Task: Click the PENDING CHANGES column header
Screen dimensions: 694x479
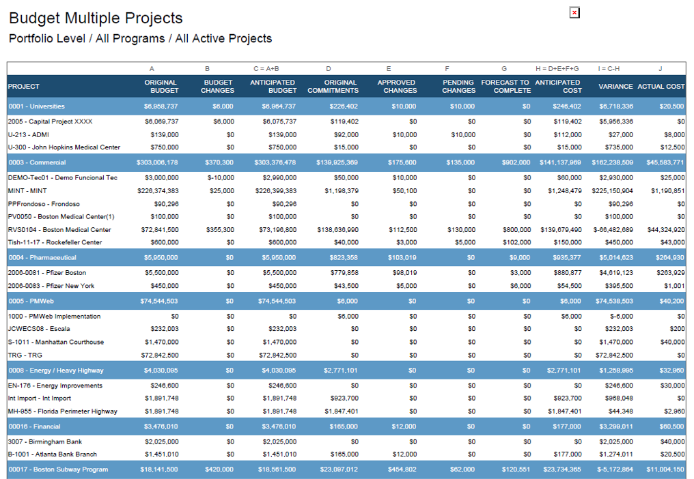Action: pyautogui.click(x=458, y=86)
